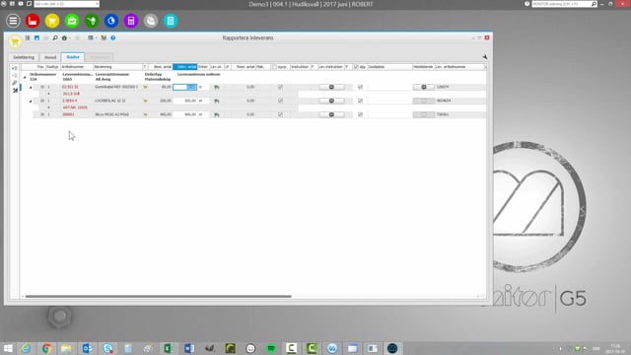This screenshot has width=631, height=355.
Task: Select the Rader tab
Action: pyautogui.click(x=73, y=57)
